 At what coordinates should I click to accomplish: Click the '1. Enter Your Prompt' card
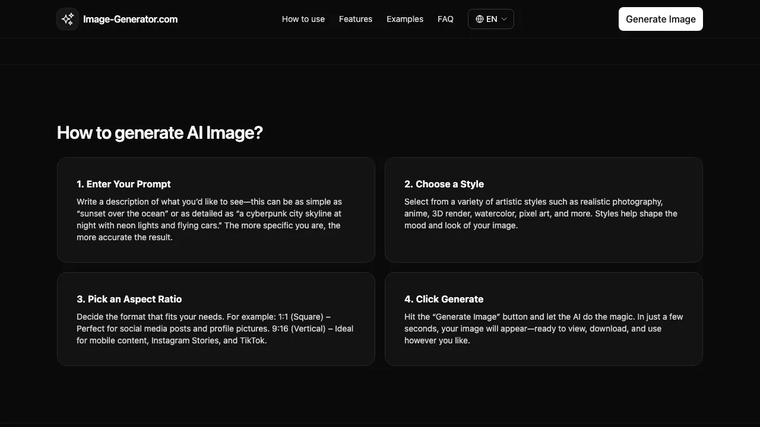pyautogui.click(x=216, y=209)
